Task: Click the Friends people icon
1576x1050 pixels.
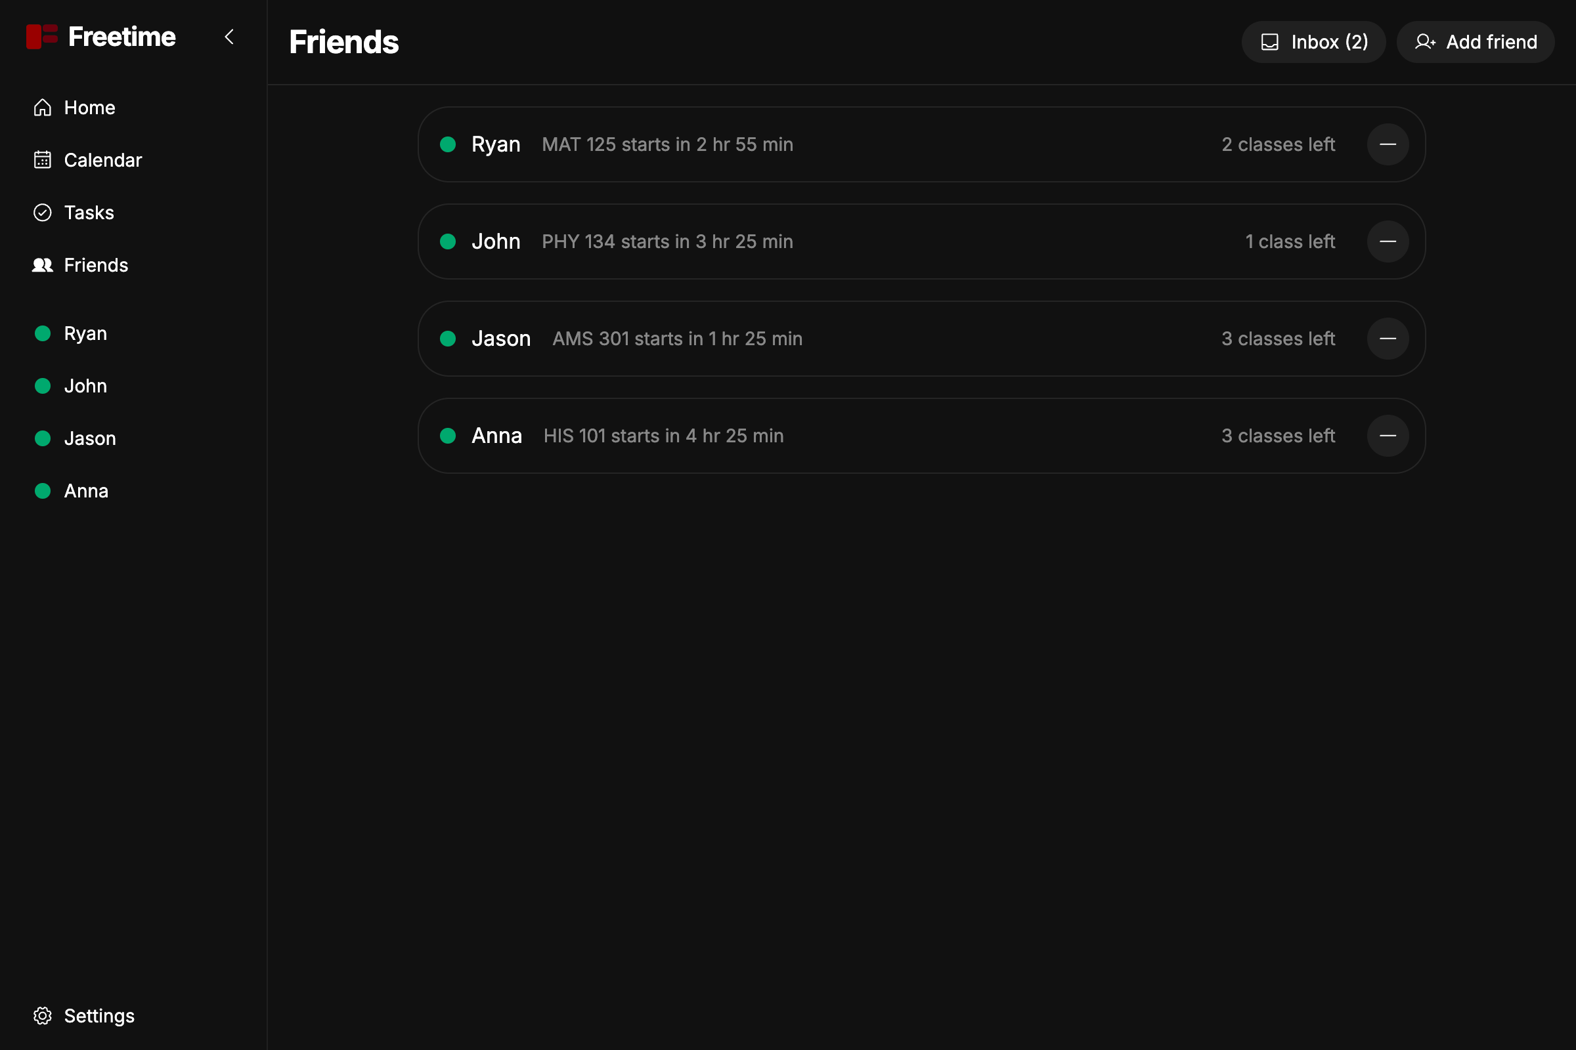Action: (x=42, y=265)
